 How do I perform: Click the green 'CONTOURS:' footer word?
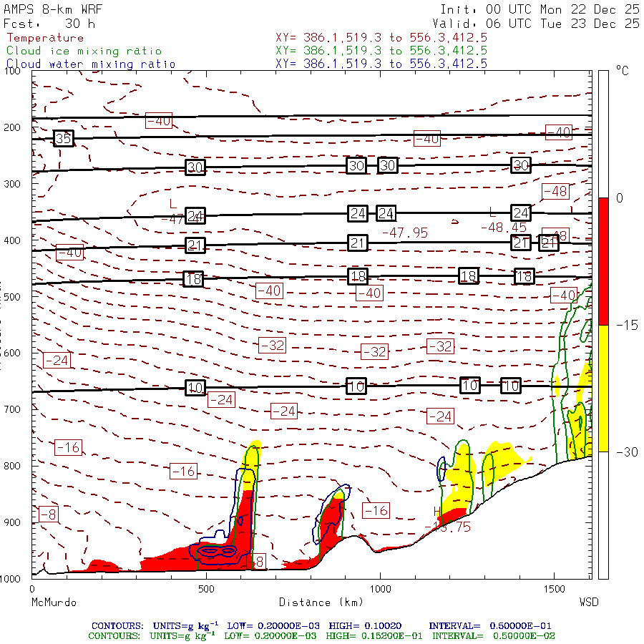114,636
